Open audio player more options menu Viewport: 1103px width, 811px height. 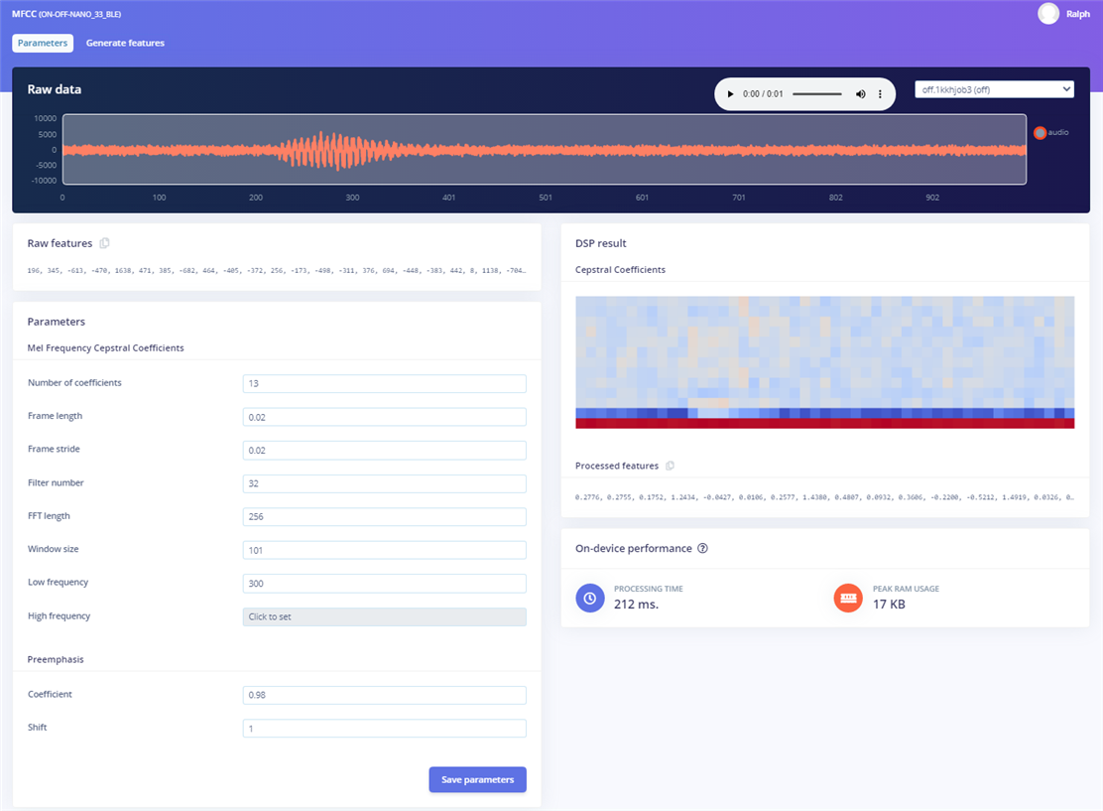tap(880, 93)
